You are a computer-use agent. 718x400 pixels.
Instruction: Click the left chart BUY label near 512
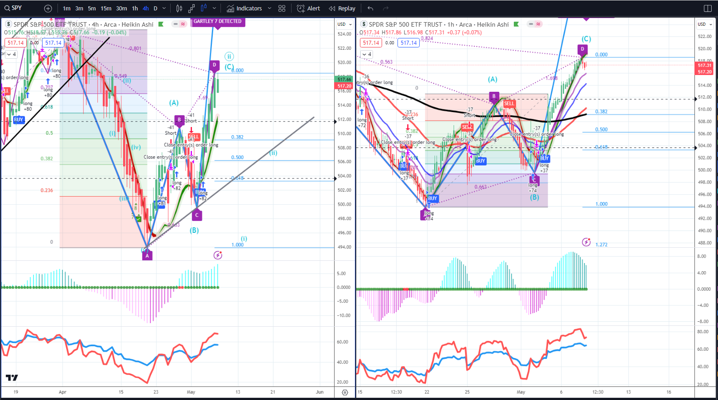pos(18,120)
